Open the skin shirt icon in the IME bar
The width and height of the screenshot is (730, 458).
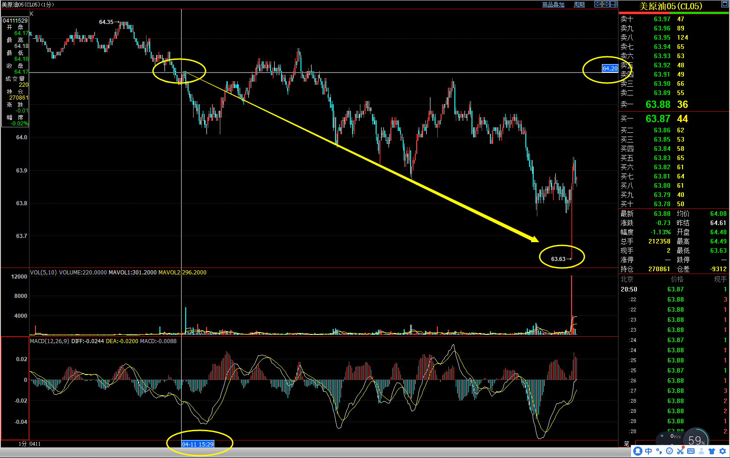(x=712, y=451)
